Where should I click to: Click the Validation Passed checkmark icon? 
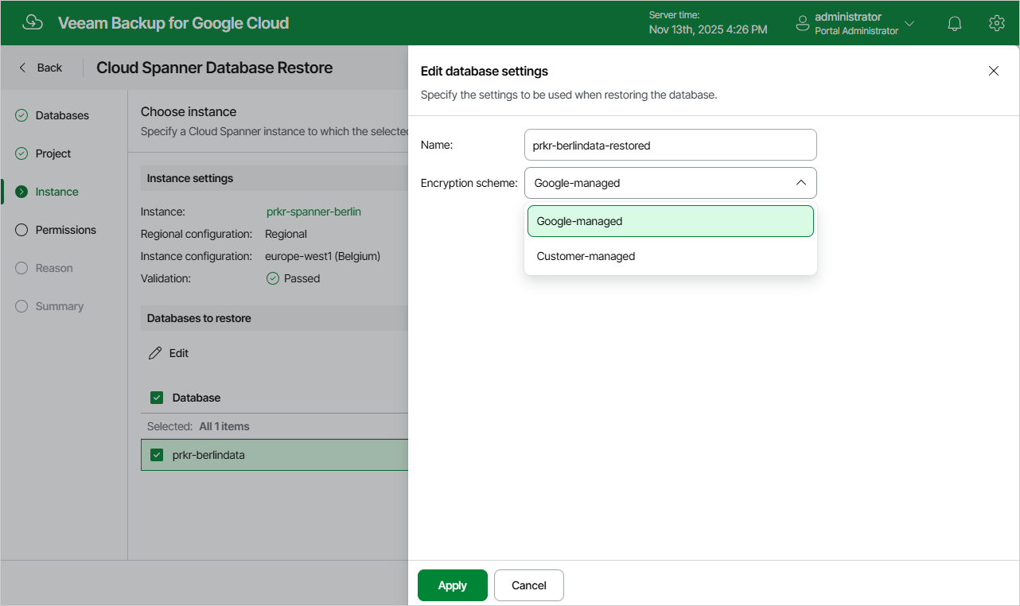coord(273,278)
